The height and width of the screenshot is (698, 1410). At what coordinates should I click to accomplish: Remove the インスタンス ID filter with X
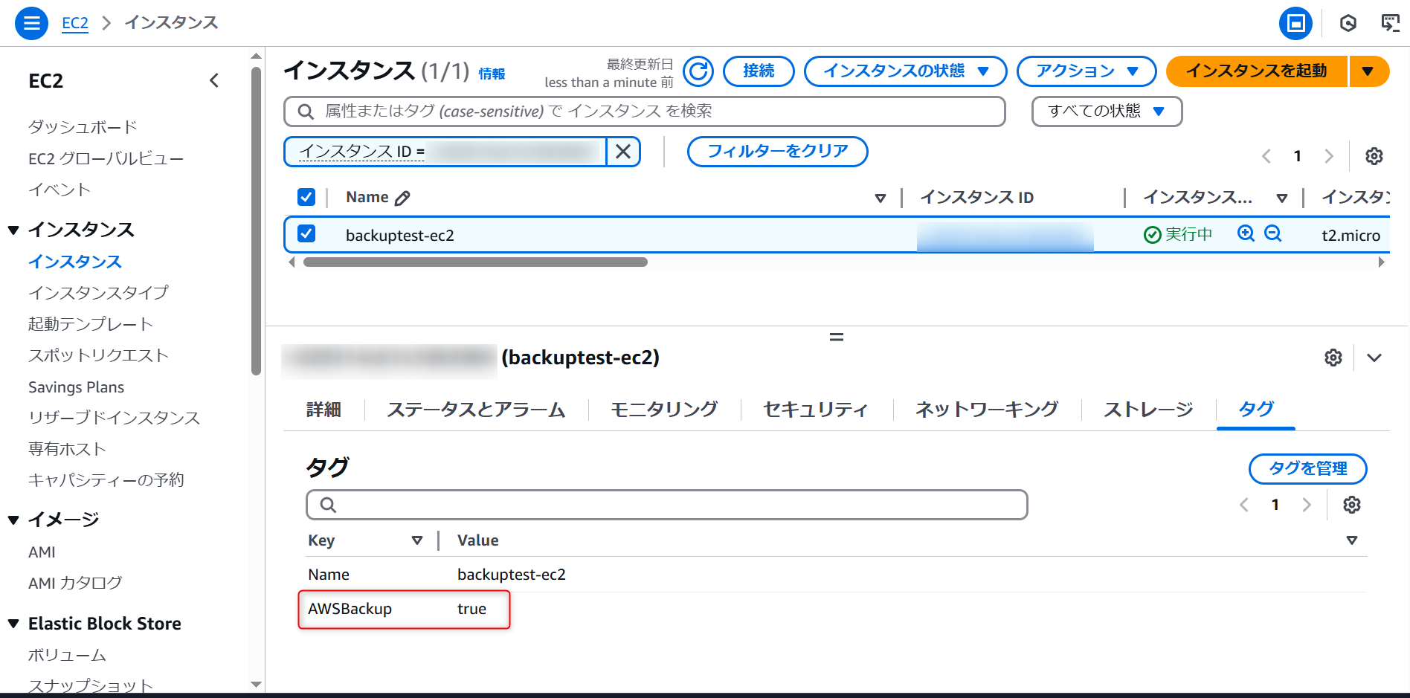tap(623, 152)
